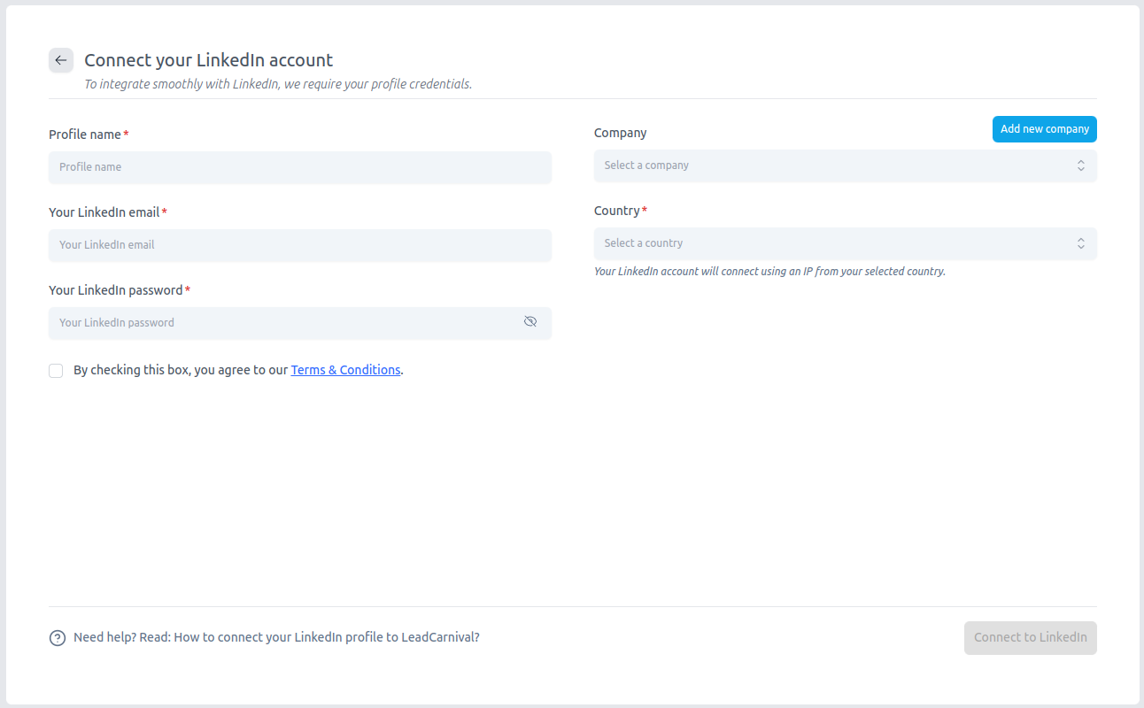The image size is (1144, 708).
Task: Focus the "Your LinkedIn email" field
Action: (299, 245)
